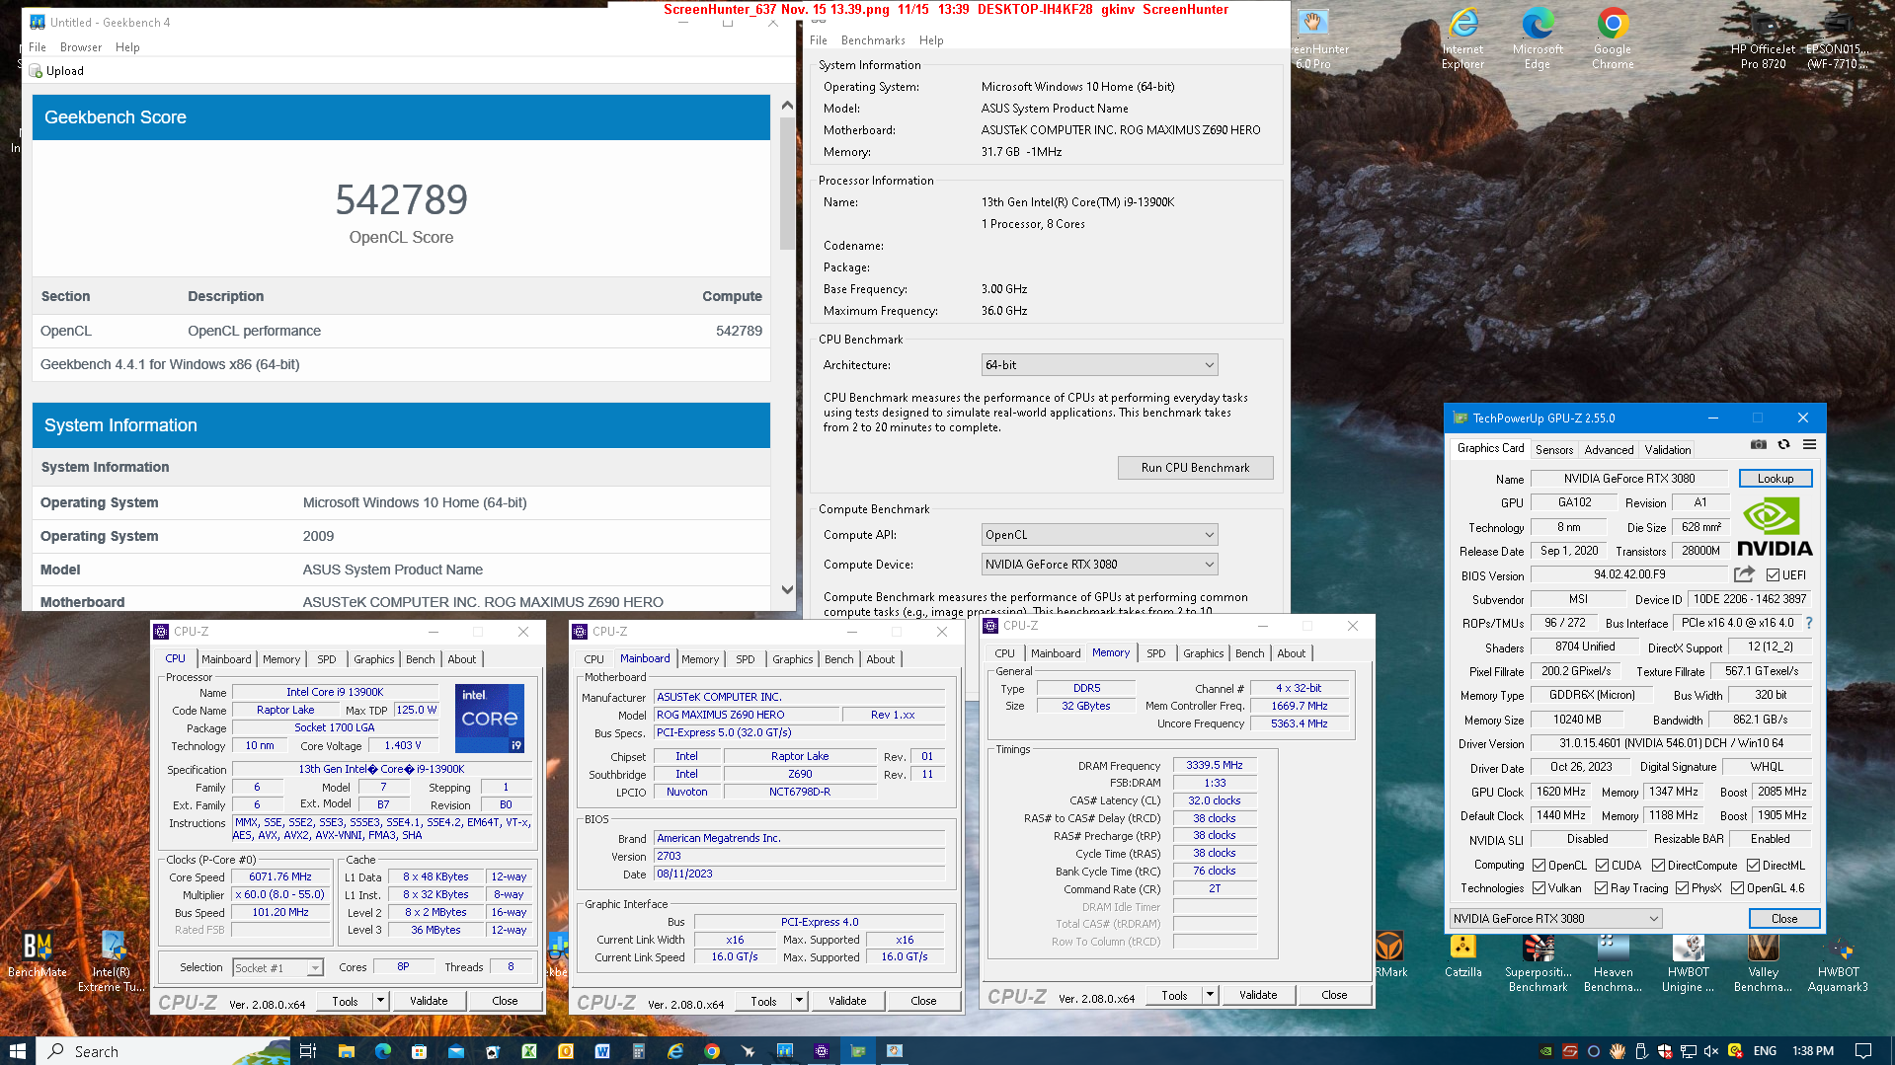Click the GPU Name field showing RTX 3080
This screenshot has width=1895, height=1065.
(1629, 479)
